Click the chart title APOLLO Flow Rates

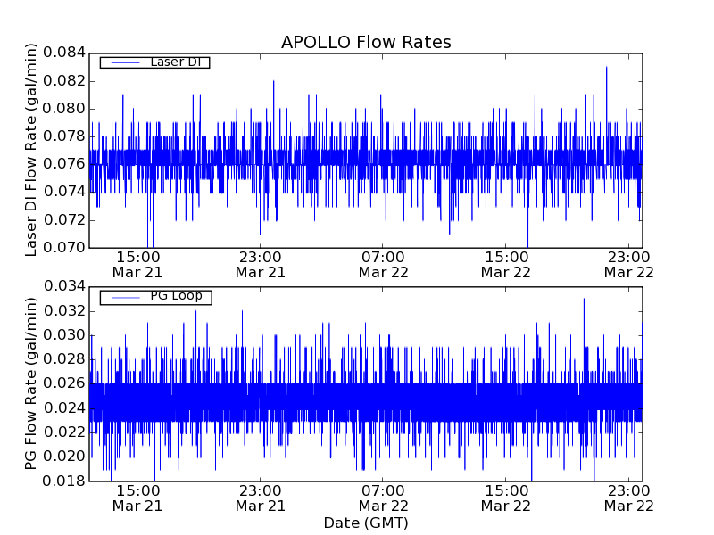tap(366, 42)
